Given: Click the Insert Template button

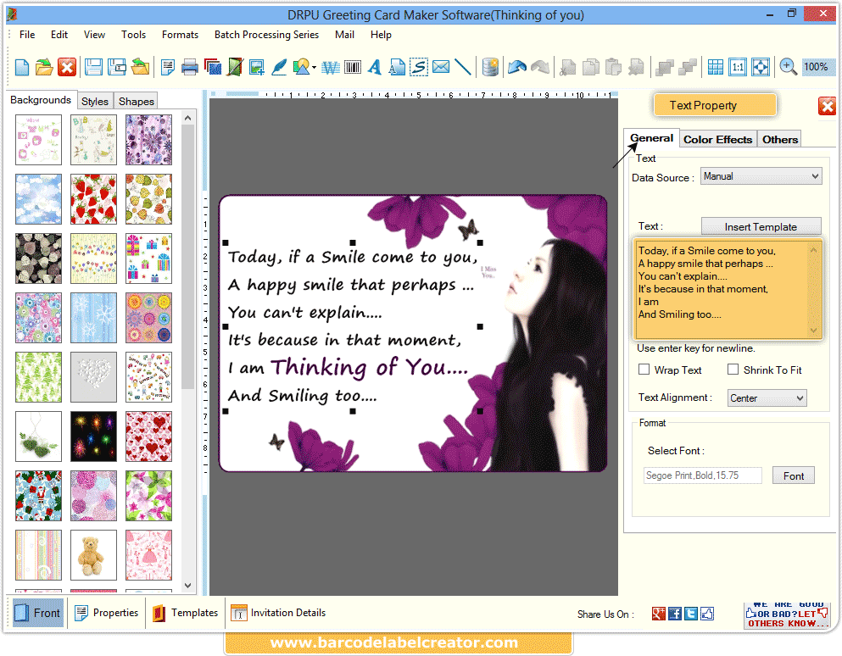Looking at the screenshot, I should 760,226.
